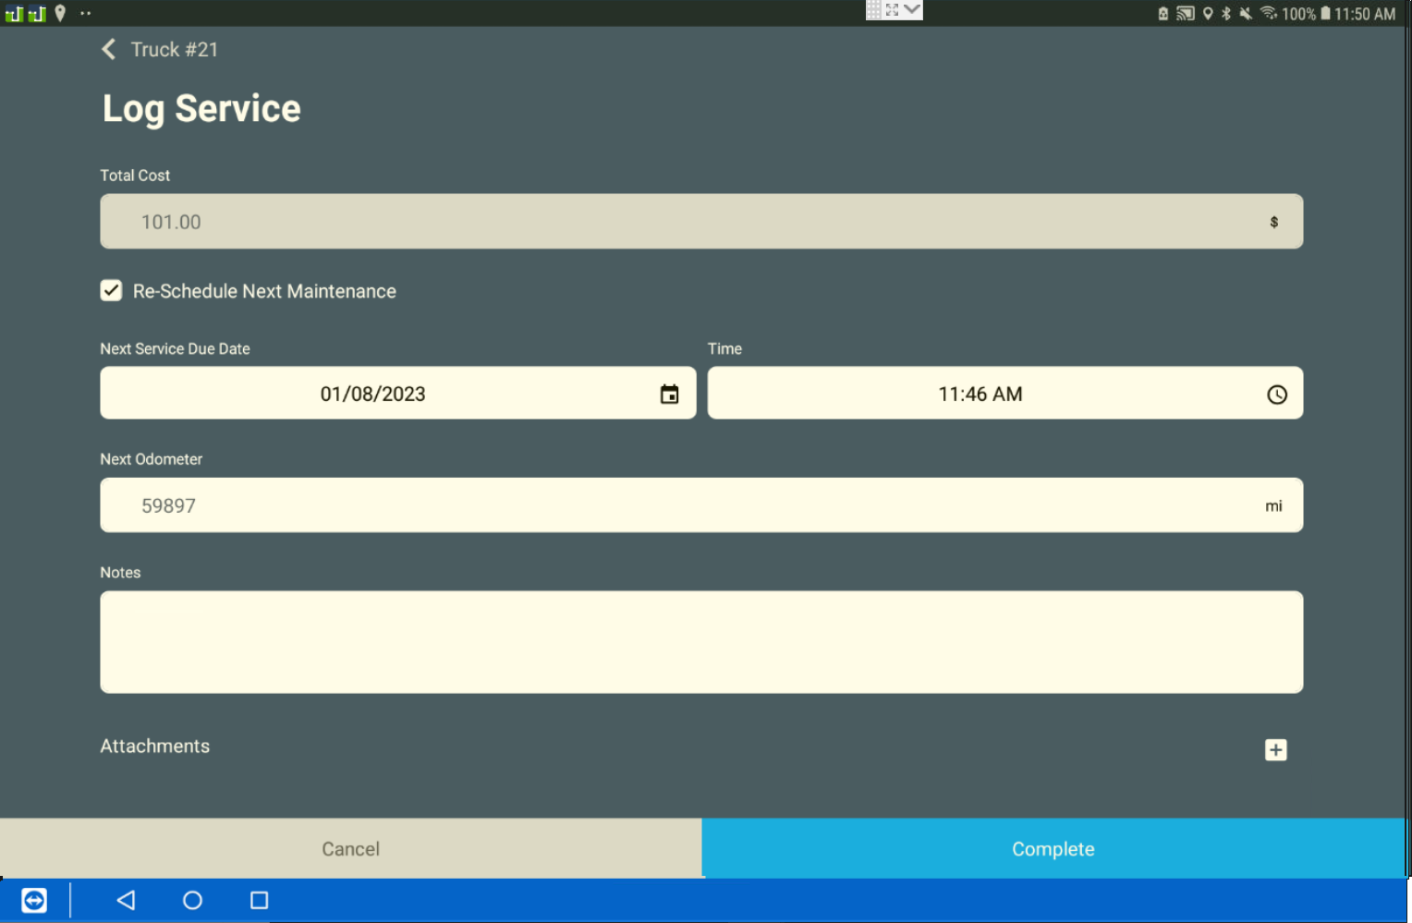1412x923 pixels.
Task: Tap the Android home circle button
Action: coord(192,900)
